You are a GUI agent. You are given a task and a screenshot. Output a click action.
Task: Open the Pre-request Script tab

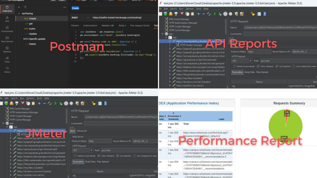(x=140, y=26)
